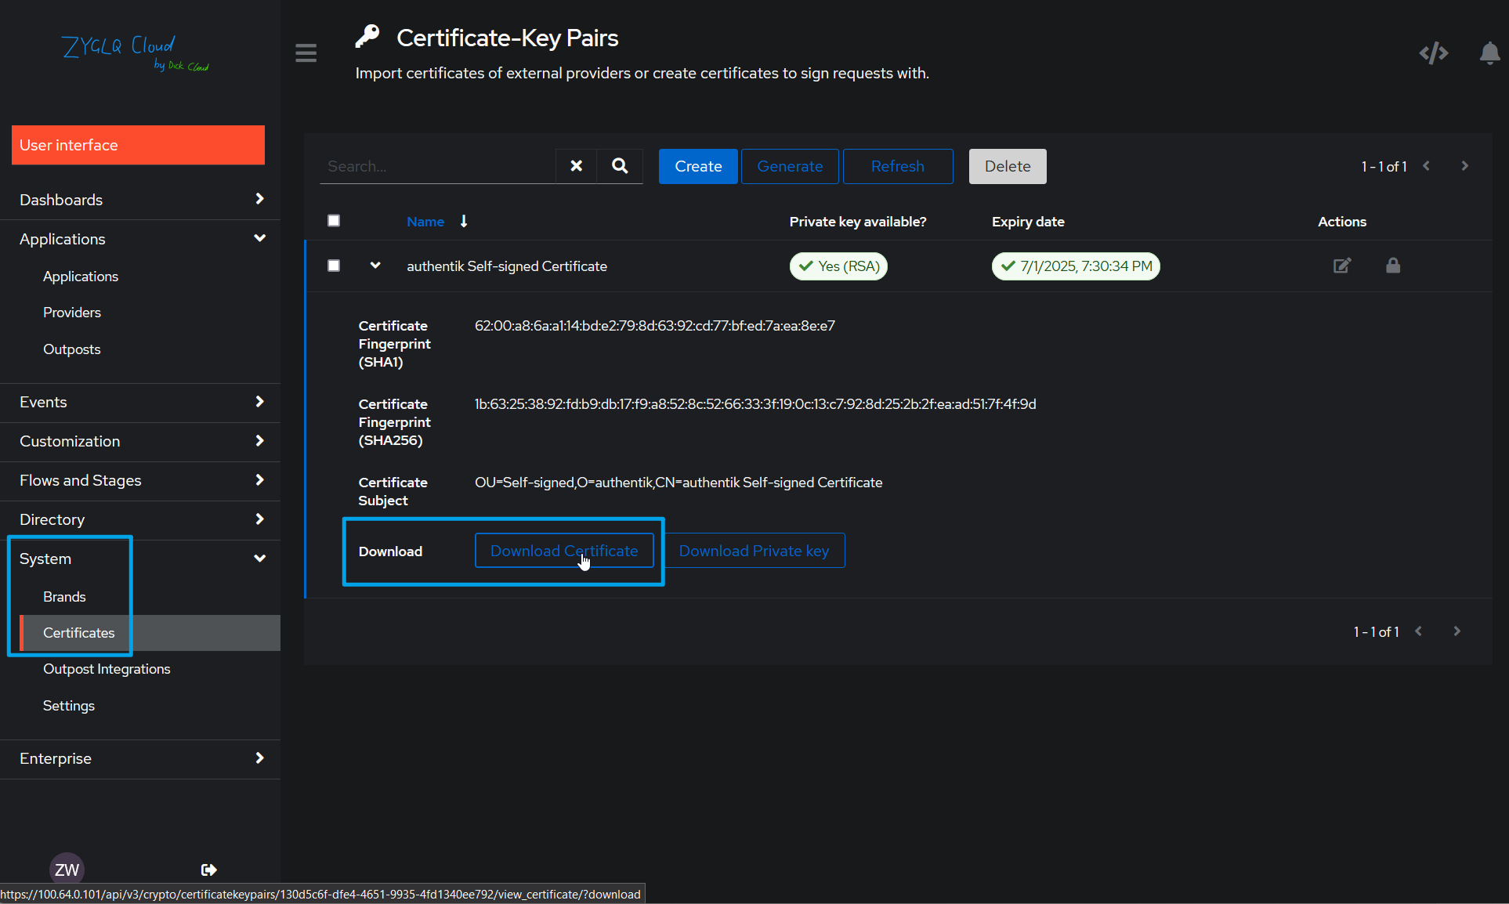This screenshot has height=904, width=1509.
Task: Expand the Events sidebar section
Action: click(140, 402)
